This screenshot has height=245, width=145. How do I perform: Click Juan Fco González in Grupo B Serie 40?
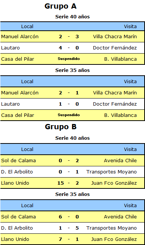coord(114,183)
